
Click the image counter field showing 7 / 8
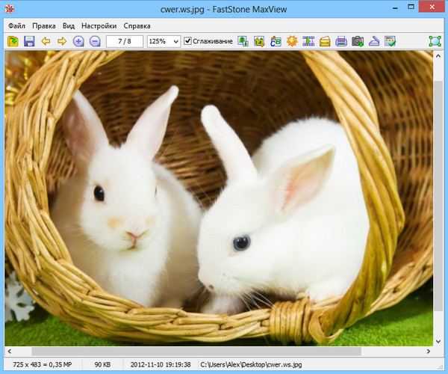(125, 41)
